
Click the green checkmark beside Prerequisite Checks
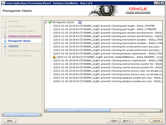(x=50, y=22)
